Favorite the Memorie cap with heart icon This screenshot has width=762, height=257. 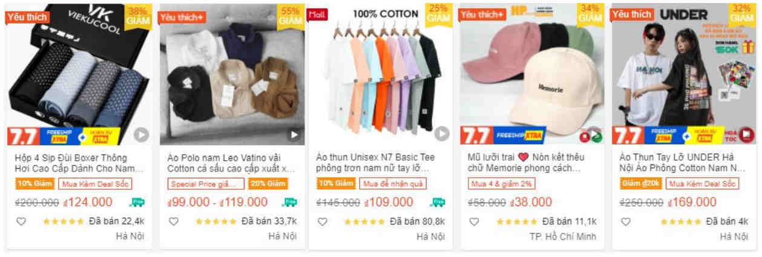tap(475, 221)
